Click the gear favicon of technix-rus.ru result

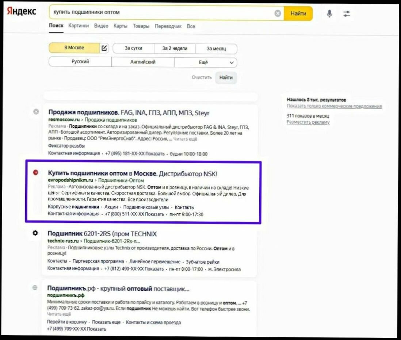tap(35, 233)
